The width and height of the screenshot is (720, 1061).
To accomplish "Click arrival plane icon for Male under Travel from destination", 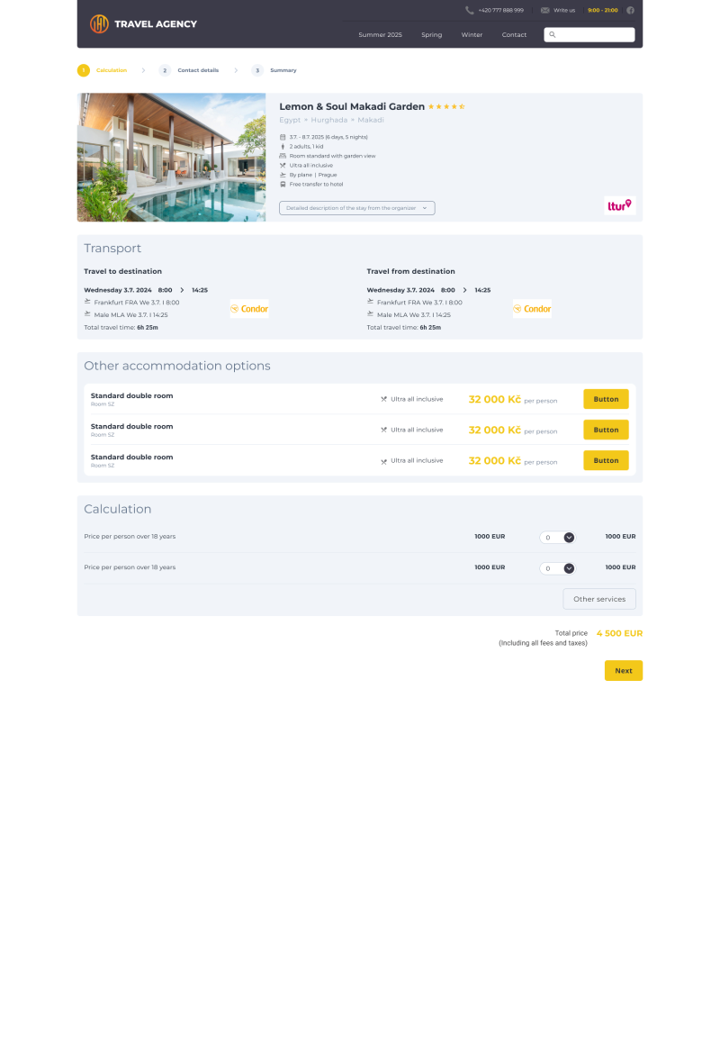I will (x=371, y=314).
